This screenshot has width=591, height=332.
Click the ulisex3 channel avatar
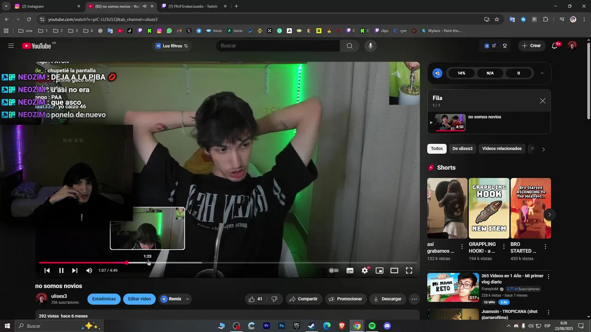tap(42, 299)
